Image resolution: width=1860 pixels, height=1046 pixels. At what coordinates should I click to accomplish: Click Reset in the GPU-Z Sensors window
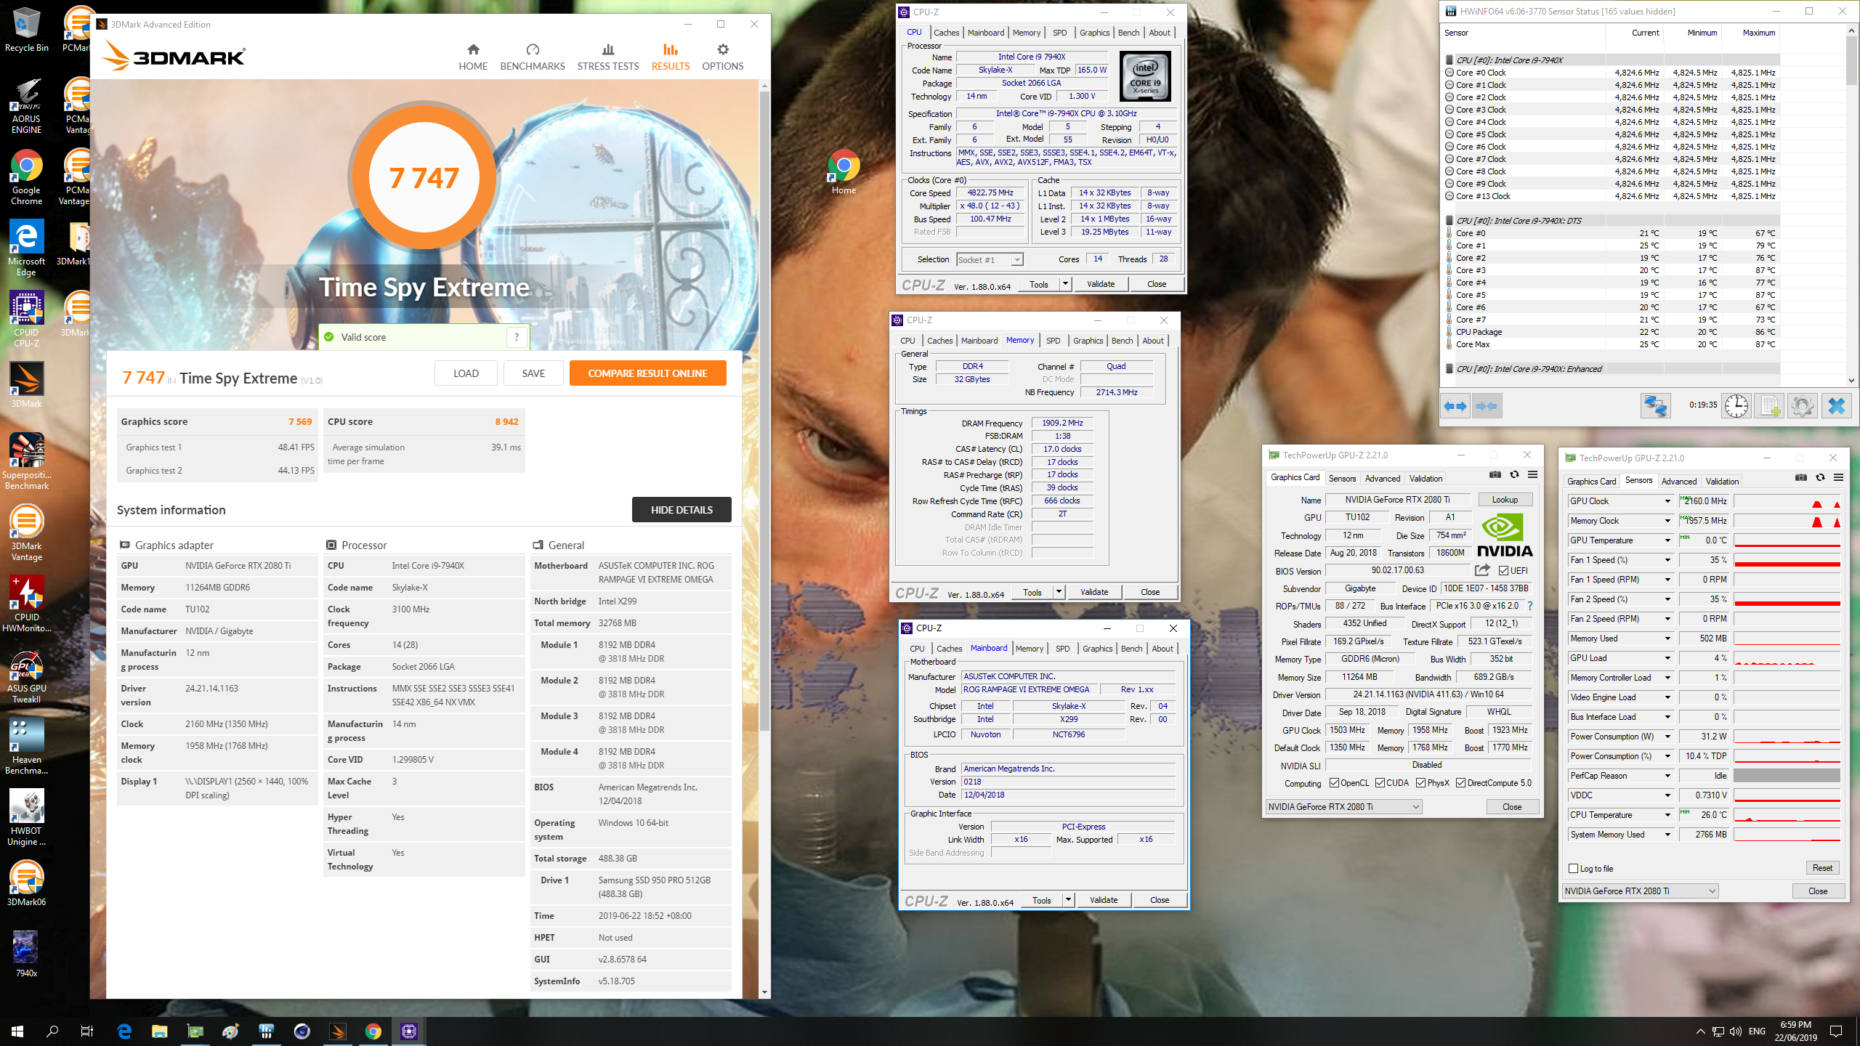[x=1822, y=868]
